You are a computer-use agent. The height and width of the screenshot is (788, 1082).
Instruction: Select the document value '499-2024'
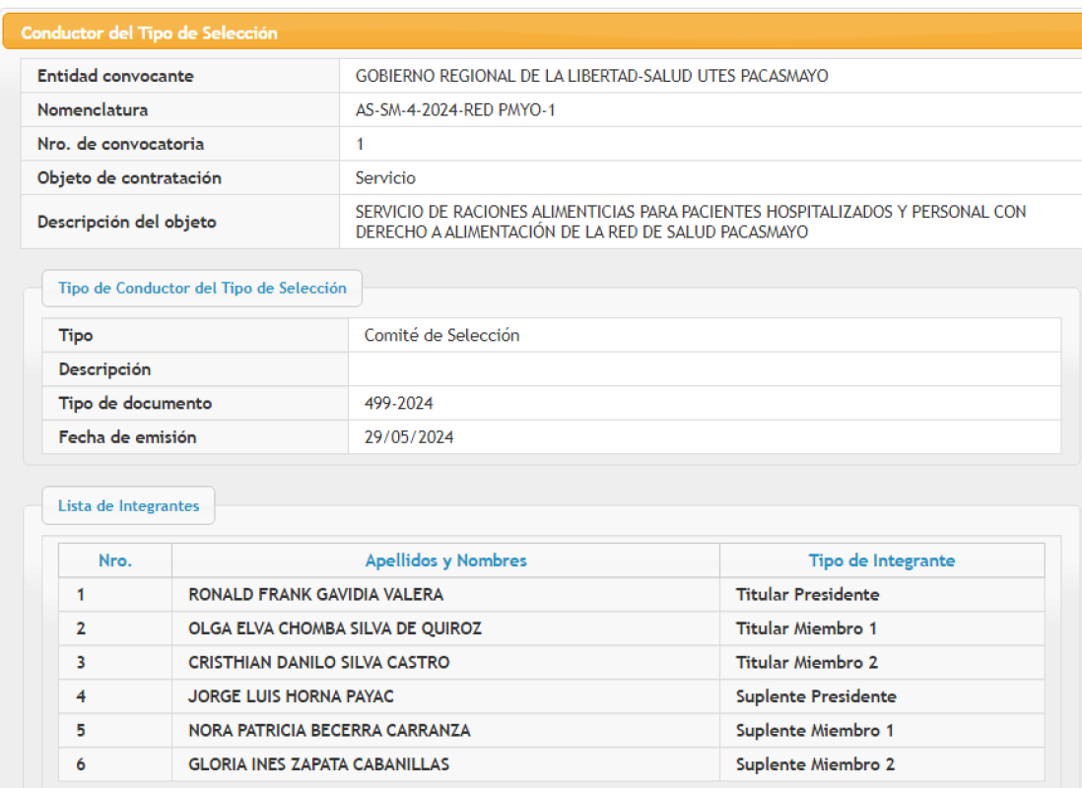coord(399,403)
